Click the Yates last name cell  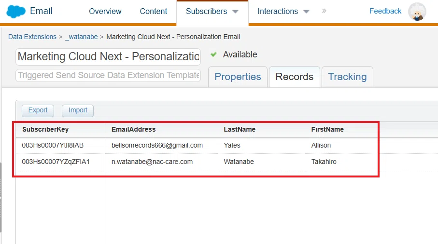[232, 145]
